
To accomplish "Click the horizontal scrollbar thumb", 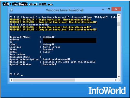I will click(x=44, y=80).
